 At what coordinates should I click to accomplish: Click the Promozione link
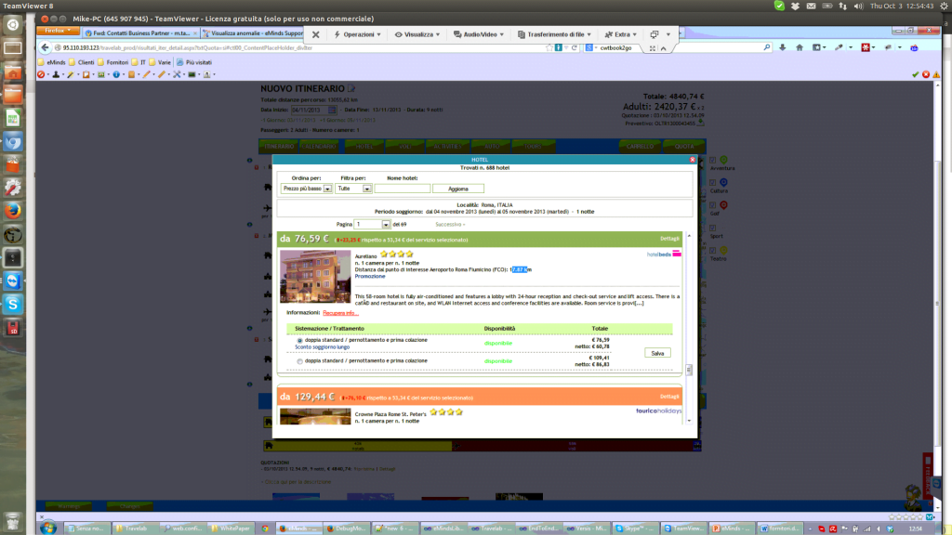coord(370,277)
